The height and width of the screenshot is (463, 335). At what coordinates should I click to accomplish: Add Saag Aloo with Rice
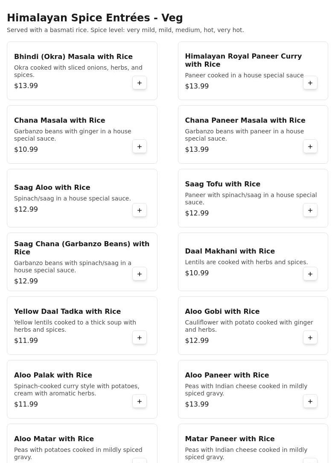click(140, 210)
